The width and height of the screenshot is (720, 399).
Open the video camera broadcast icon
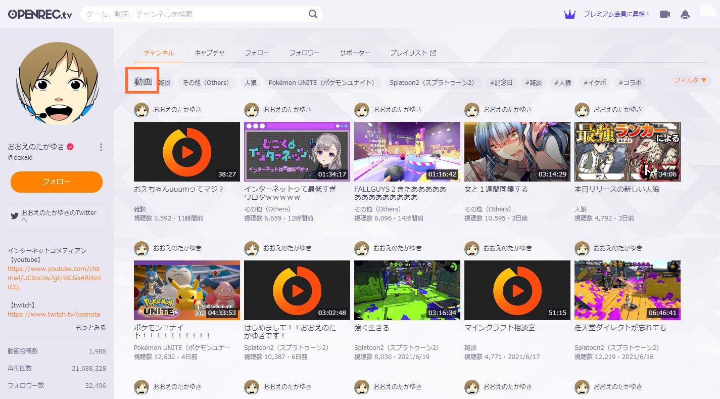[665, 14]
